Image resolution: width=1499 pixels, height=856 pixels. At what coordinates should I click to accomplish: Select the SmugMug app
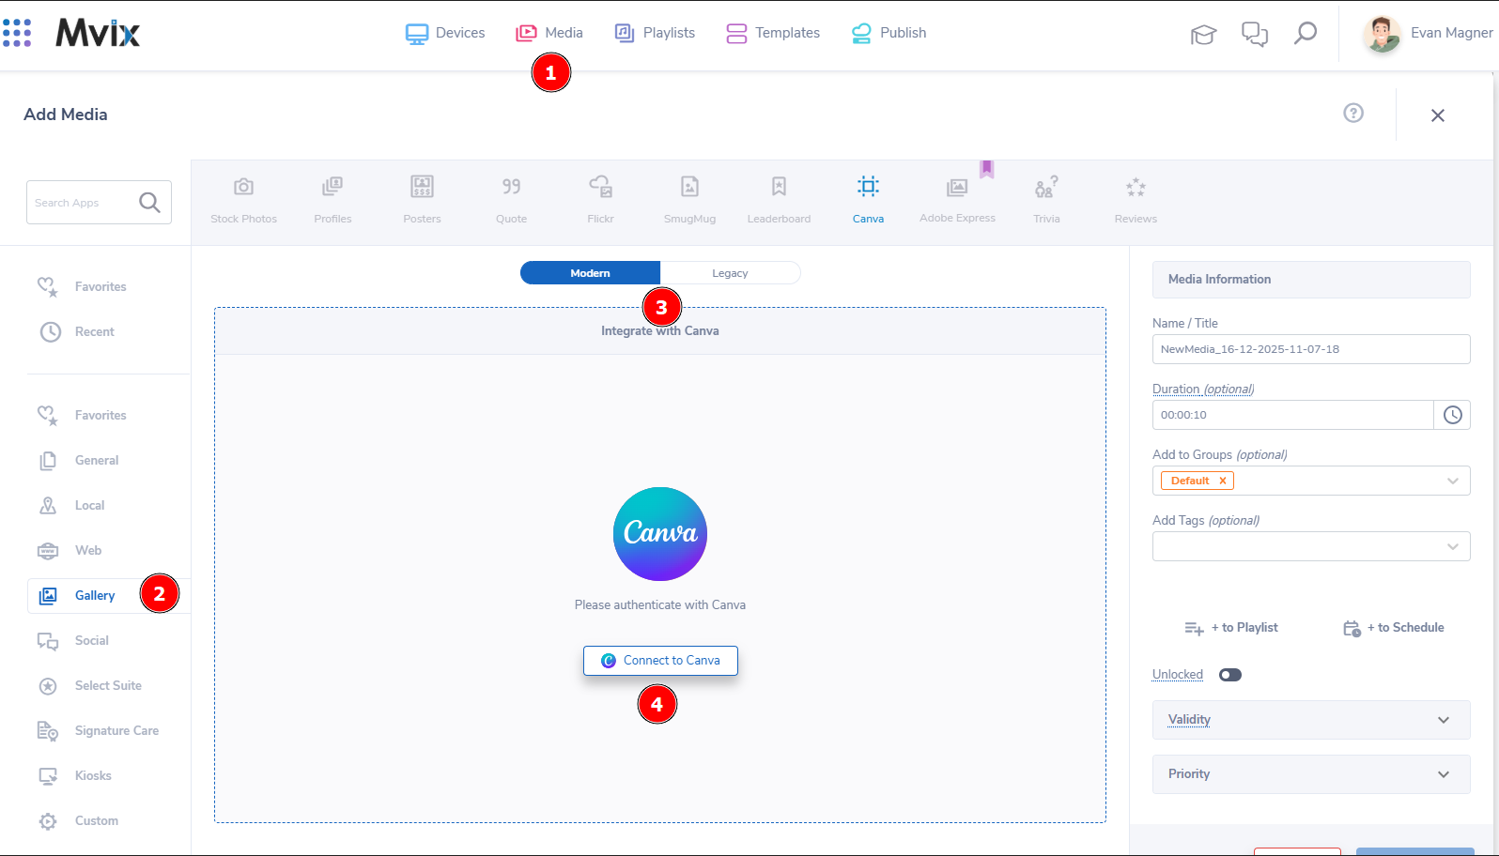[690, 200]
